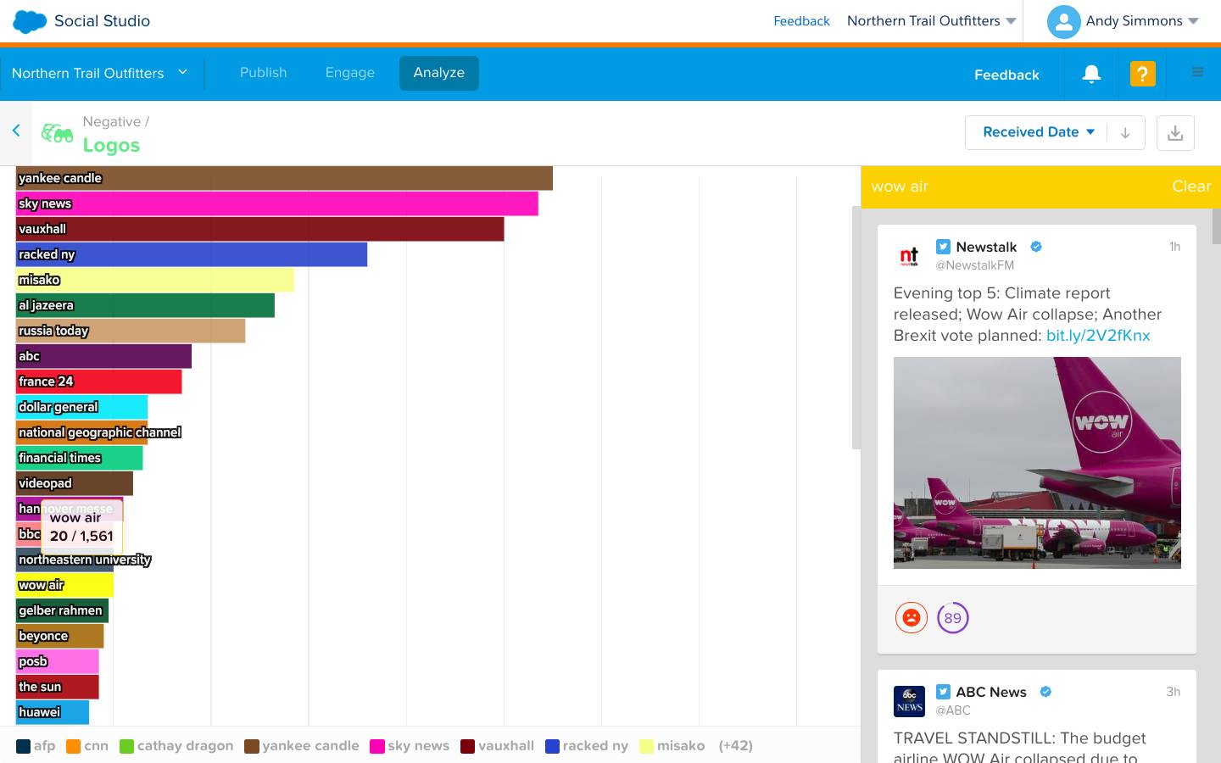Click the financial times bar
The height and width of the screenshot is (763, 1221).
(x=79, y=458)
